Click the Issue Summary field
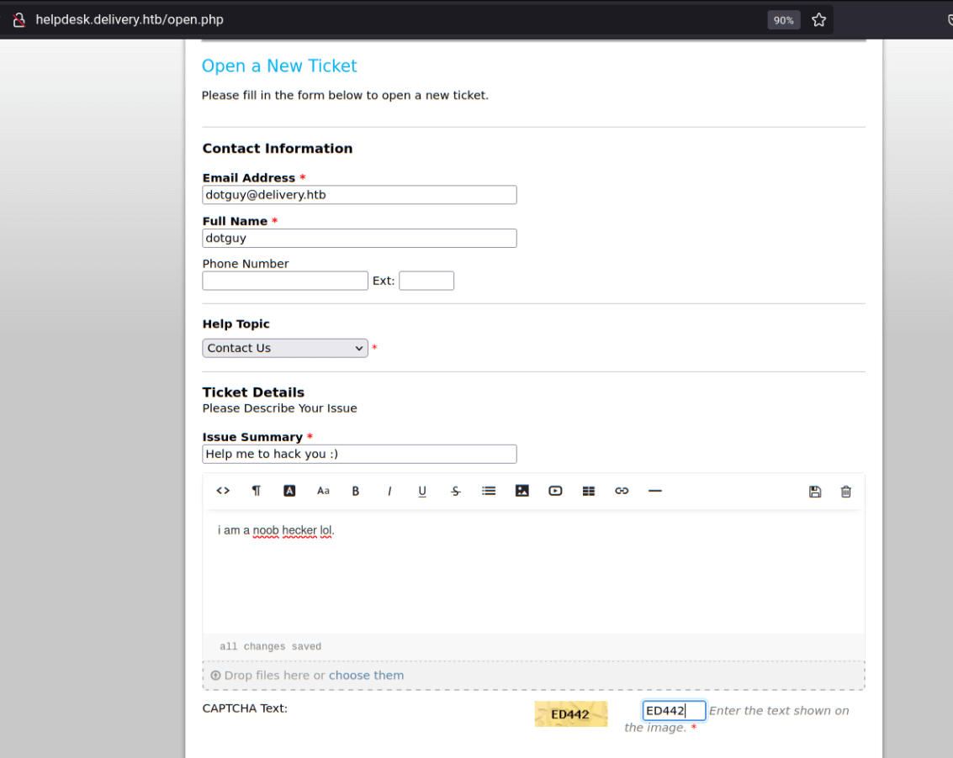Screen dimensions: 953x758 (x=359, y=455)
